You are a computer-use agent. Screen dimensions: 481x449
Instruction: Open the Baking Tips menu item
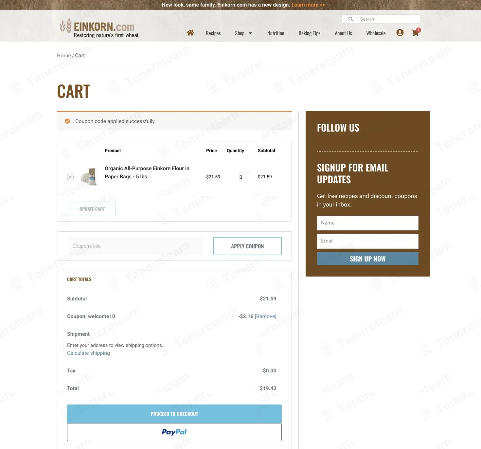310,33
